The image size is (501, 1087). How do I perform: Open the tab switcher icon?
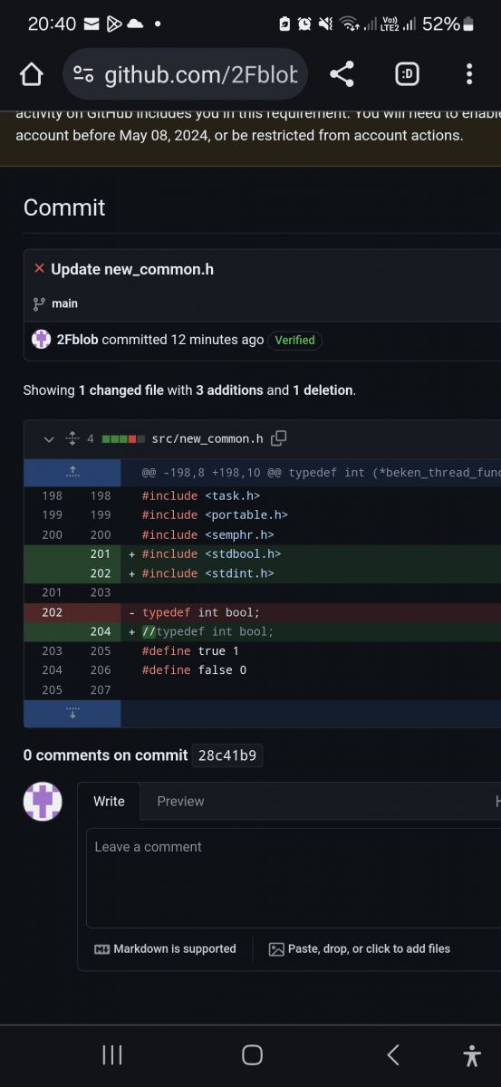[407, 74]
